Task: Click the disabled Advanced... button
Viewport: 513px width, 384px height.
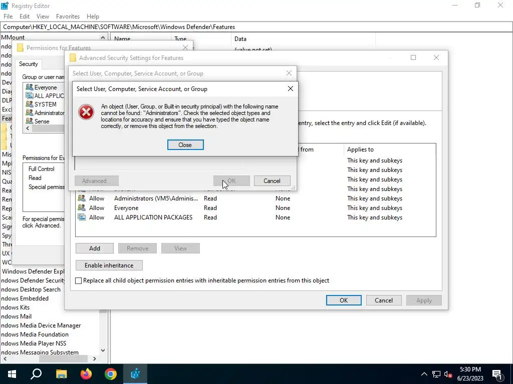Action: [97, 180]
